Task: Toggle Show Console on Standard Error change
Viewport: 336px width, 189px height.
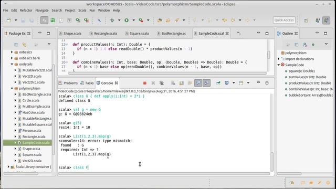Action: [206, 83]
